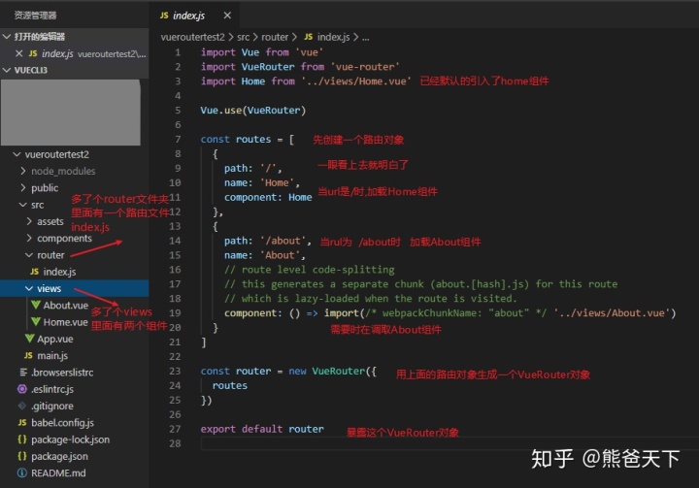Collapse the open editors section

coord(7,37)
